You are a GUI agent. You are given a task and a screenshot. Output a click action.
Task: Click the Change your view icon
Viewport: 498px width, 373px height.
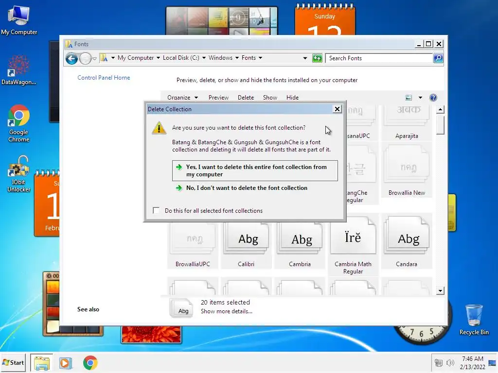[x=409, y=97]
